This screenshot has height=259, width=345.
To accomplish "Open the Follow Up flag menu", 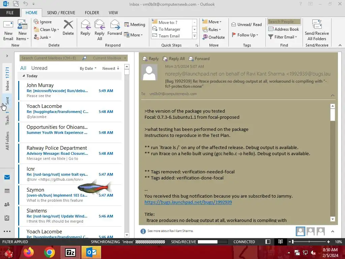I will pyautogui.click(x=245, y=35).
